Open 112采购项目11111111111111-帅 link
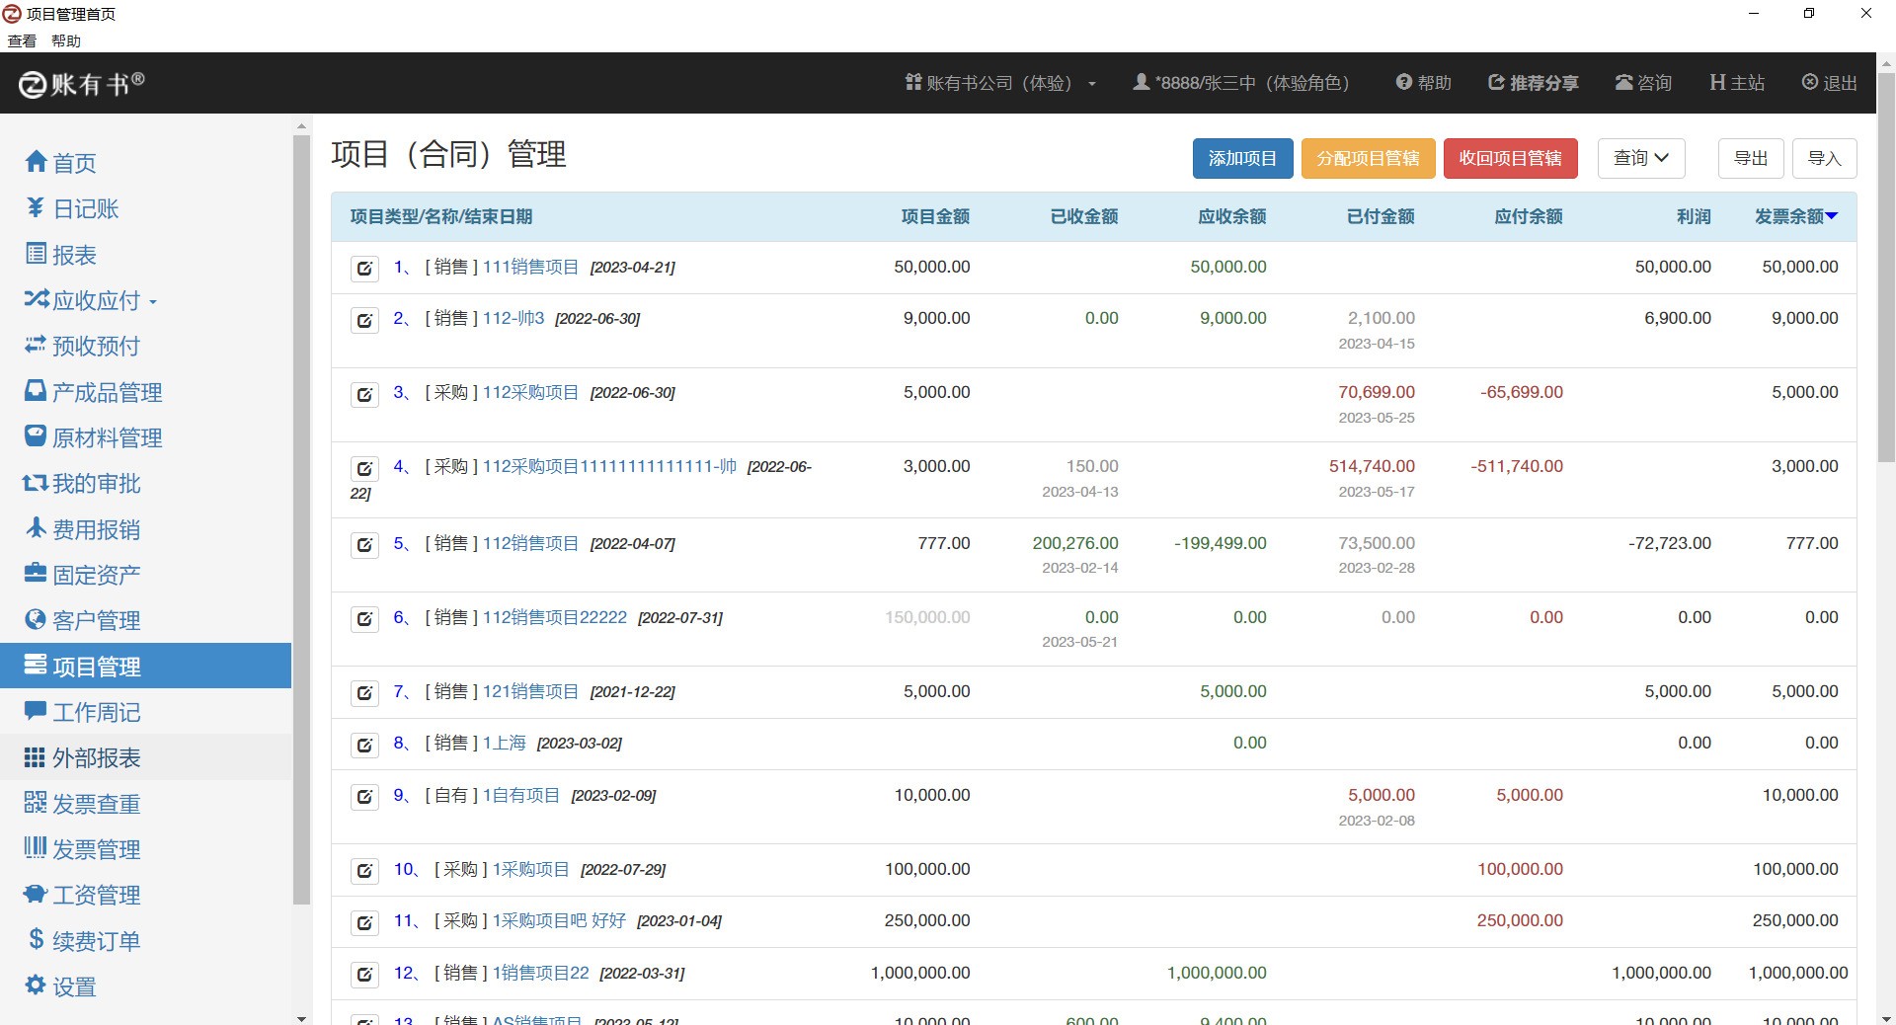 [x=609, y=466]
